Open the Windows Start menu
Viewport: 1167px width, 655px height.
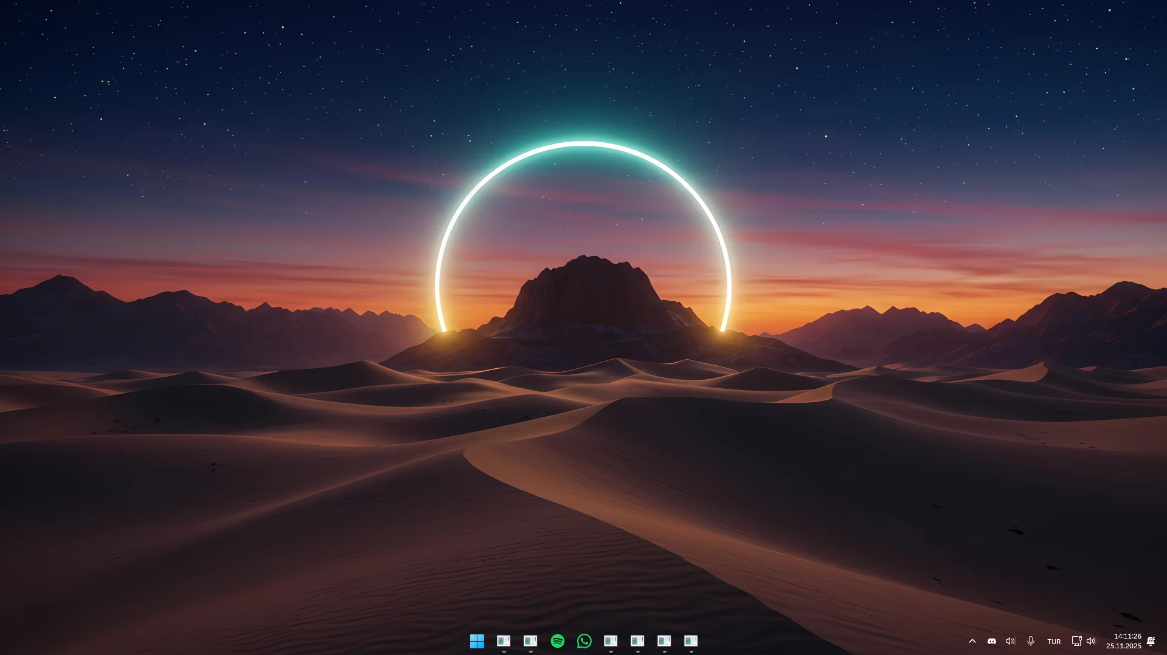[477, 641]
